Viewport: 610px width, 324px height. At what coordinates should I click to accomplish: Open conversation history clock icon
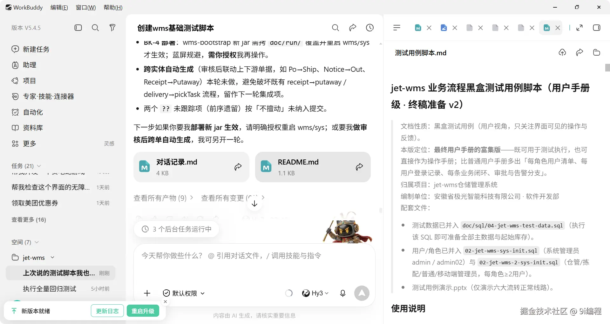coord(370,28)
